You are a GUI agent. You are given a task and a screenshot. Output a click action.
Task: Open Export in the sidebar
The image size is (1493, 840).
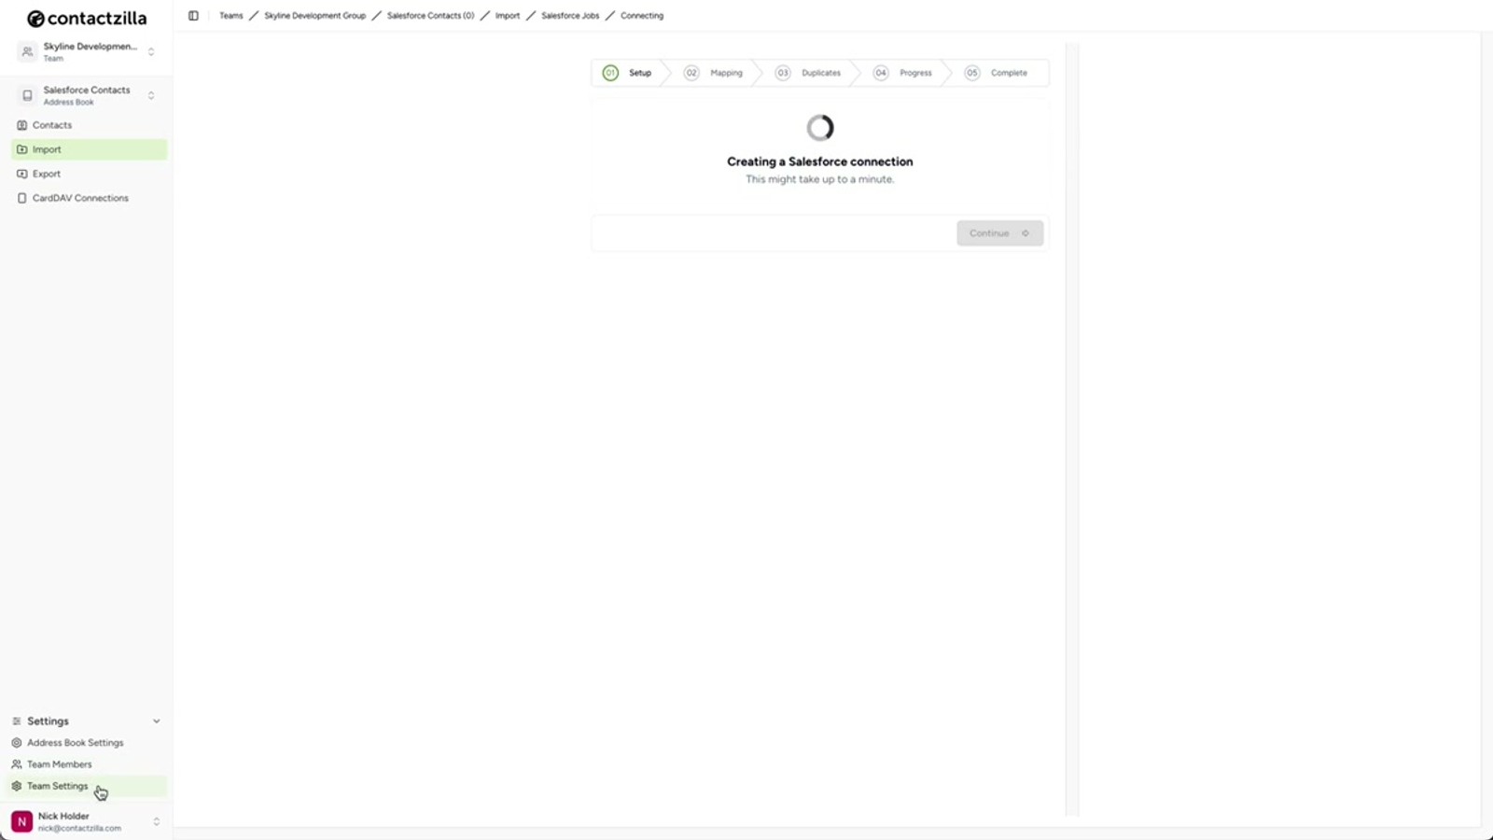pos(89,174)
